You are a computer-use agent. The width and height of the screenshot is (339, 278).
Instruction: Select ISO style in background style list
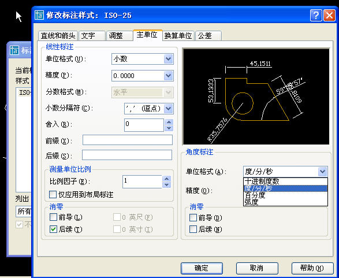tap(25, 92)
